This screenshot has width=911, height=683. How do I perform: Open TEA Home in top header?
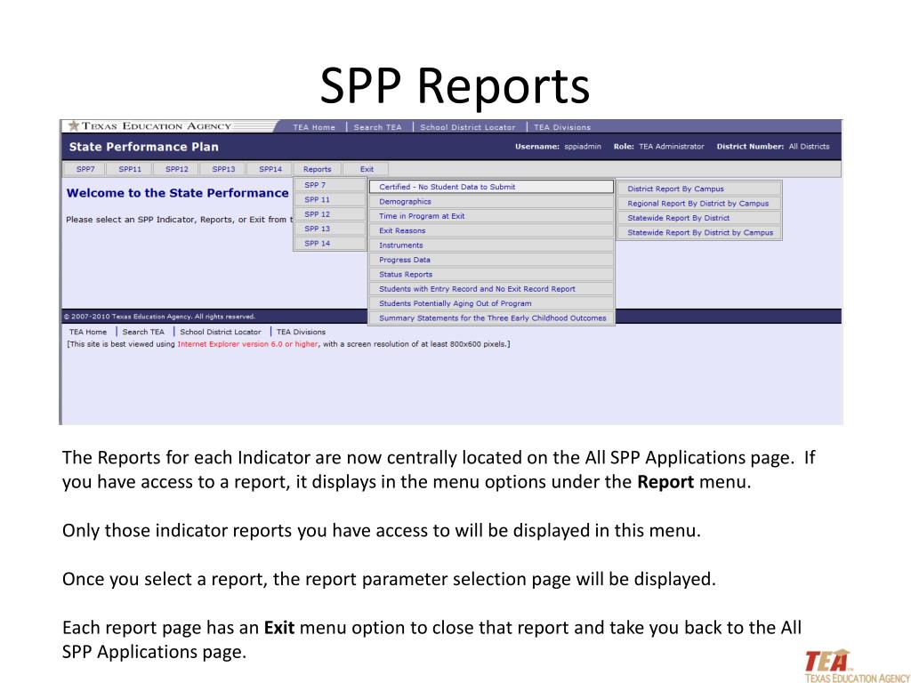pos(314,127)
